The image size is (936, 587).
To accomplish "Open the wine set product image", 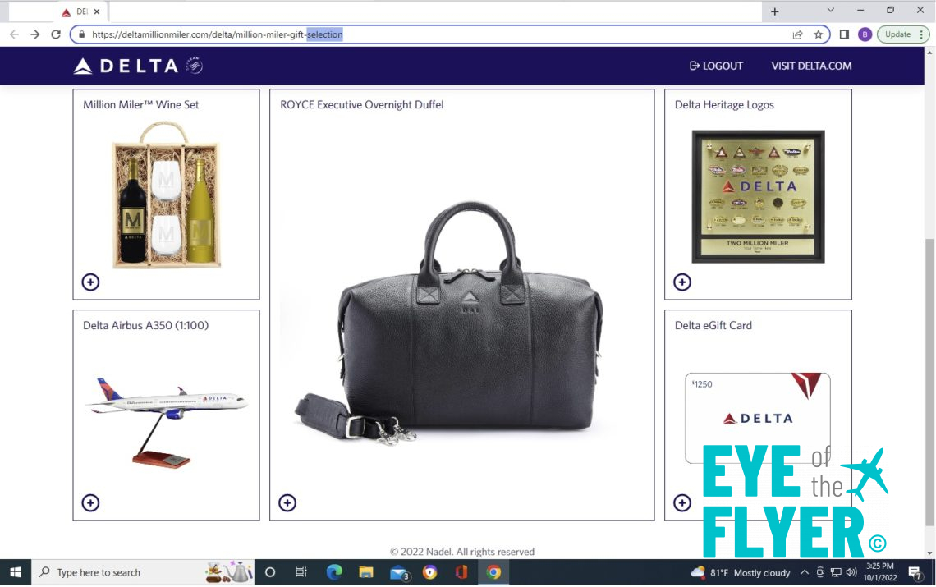I will (x=167, y=195).
